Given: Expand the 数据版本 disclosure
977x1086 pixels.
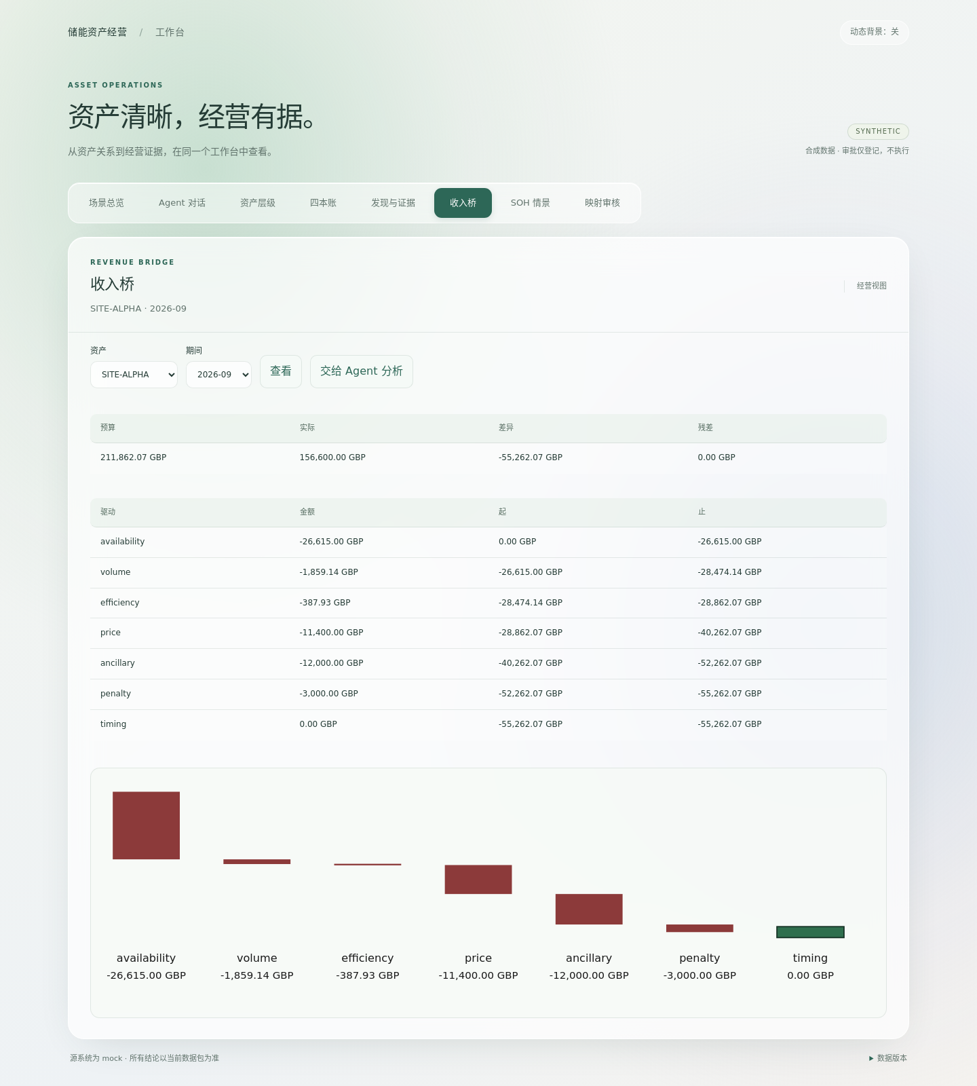Looking at the screenshot, I should click(888, 1058).
